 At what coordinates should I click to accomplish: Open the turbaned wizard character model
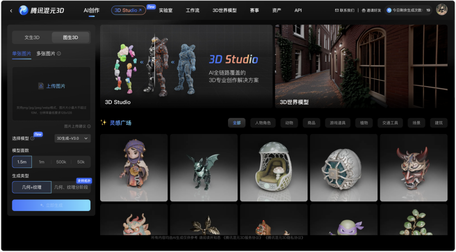[134, 168]
